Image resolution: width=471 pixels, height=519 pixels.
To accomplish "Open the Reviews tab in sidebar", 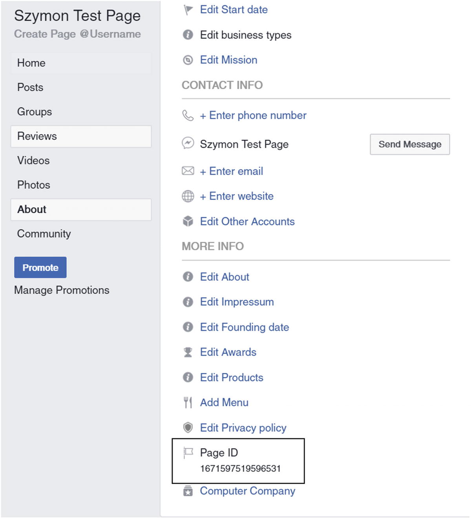I will (81, 136).
